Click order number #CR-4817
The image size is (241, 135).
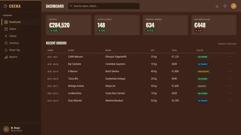[53, 86]
